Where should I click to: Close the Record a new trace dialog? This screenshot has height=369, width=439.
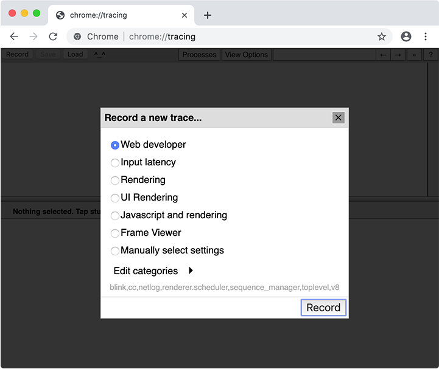[339, 117]
